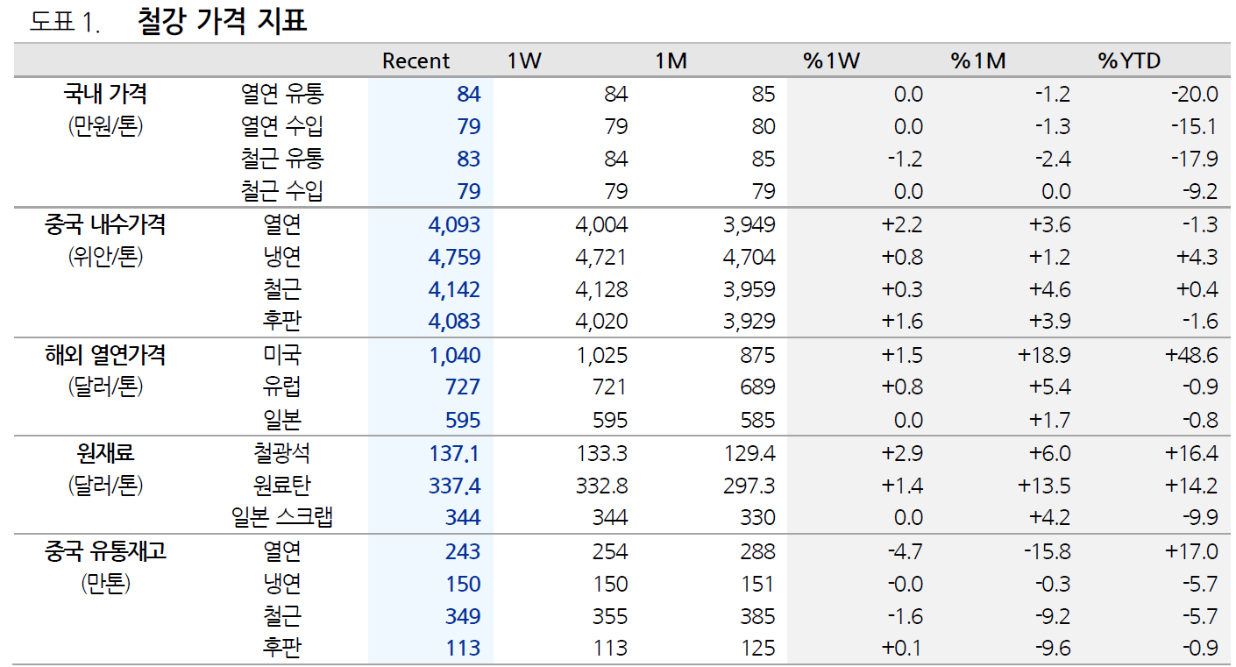Click the inventory 1M value '385'
Image resolution: width=1236 pixels, height=667 pixels.
(757, 616)
